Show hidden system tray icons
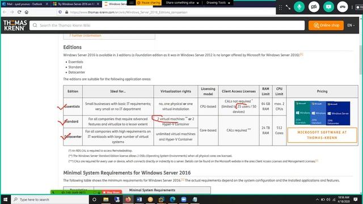This screenshot has height=204, width=363. (317, 199)
